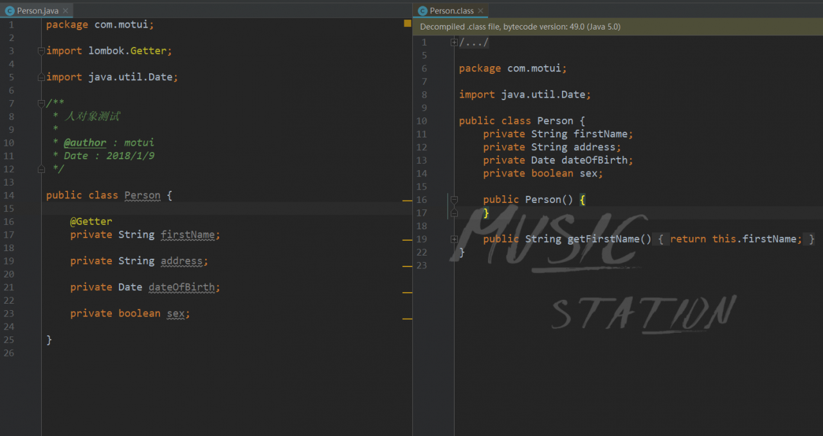Expand the folded /.../ comment on line 1
The width and height of the screenshot is (823, 436).
pos(454,42)
